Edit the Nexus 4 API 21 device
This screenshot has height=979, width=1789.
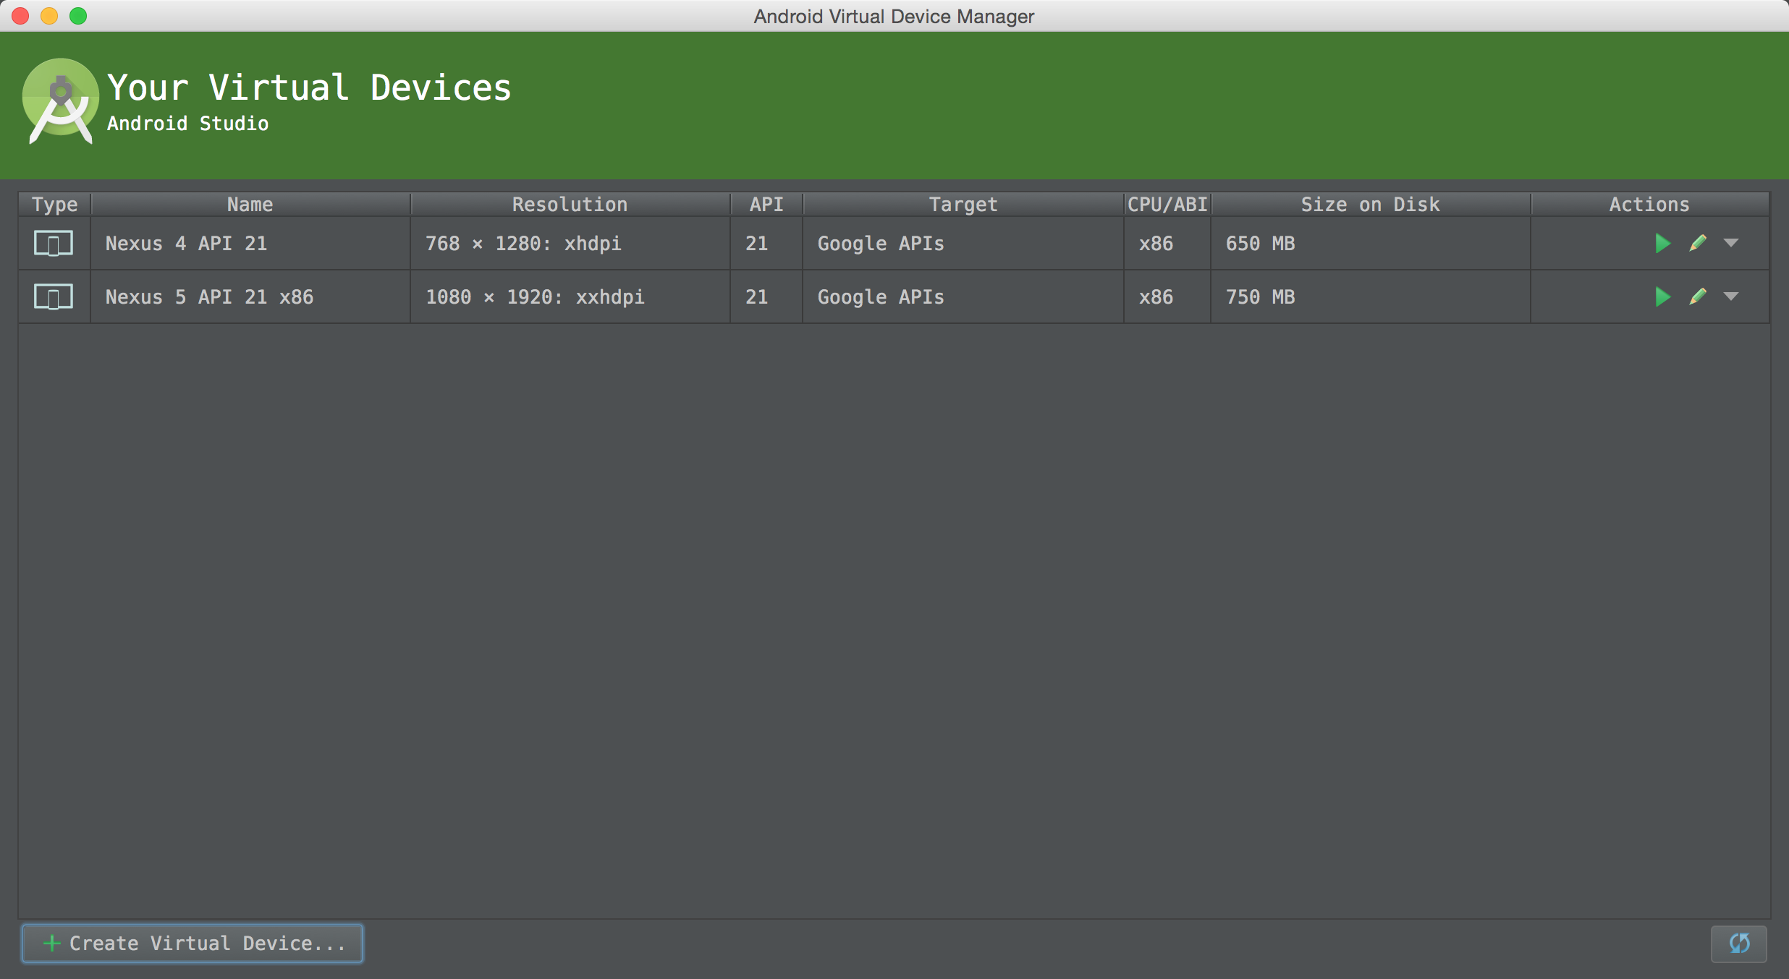click(1698, 244)
